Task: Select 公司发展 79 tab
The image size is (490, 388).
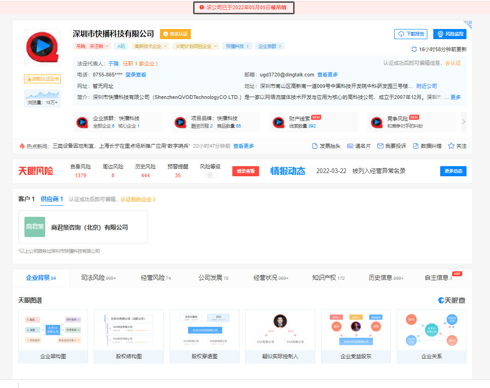Action: [213, 278]
